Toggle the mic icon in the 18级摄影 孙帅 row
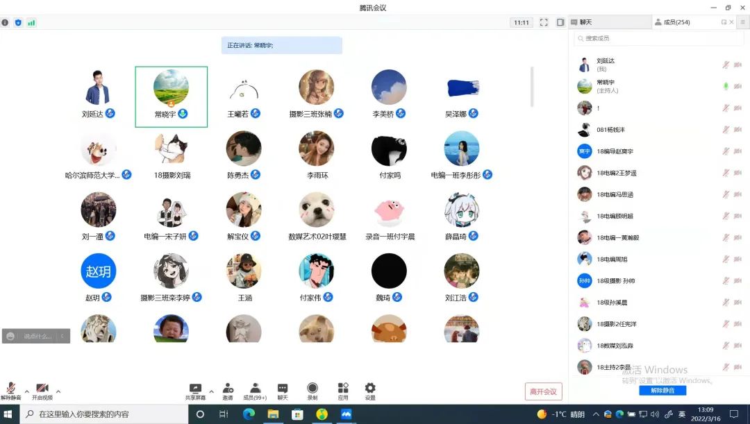 [x=726, y=280]
